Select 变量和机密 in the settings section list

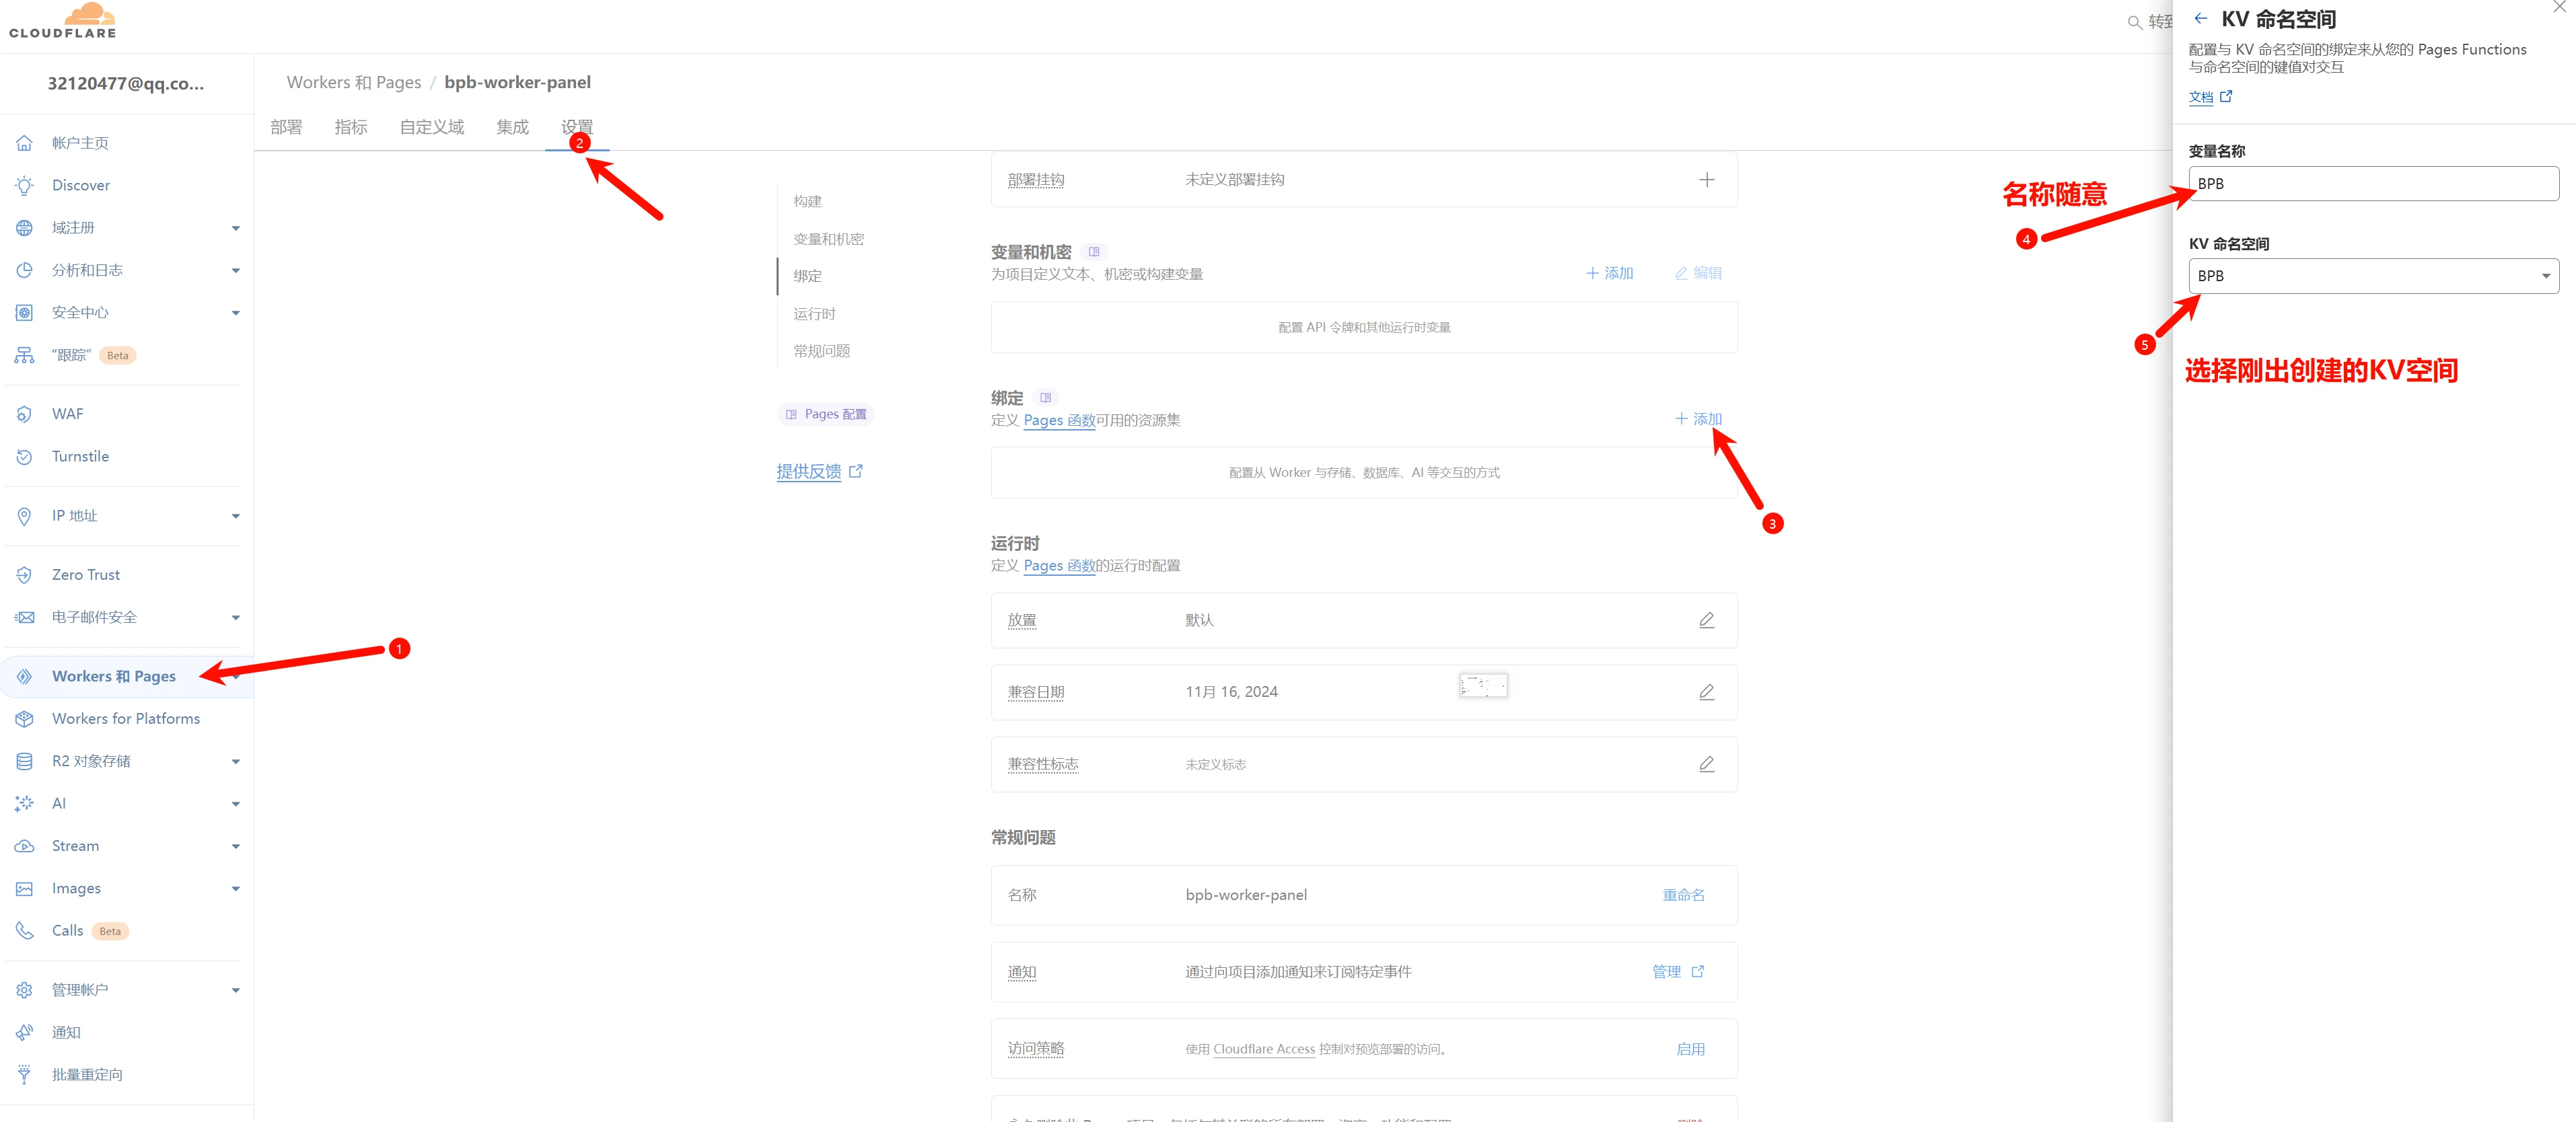coord(828,239)
